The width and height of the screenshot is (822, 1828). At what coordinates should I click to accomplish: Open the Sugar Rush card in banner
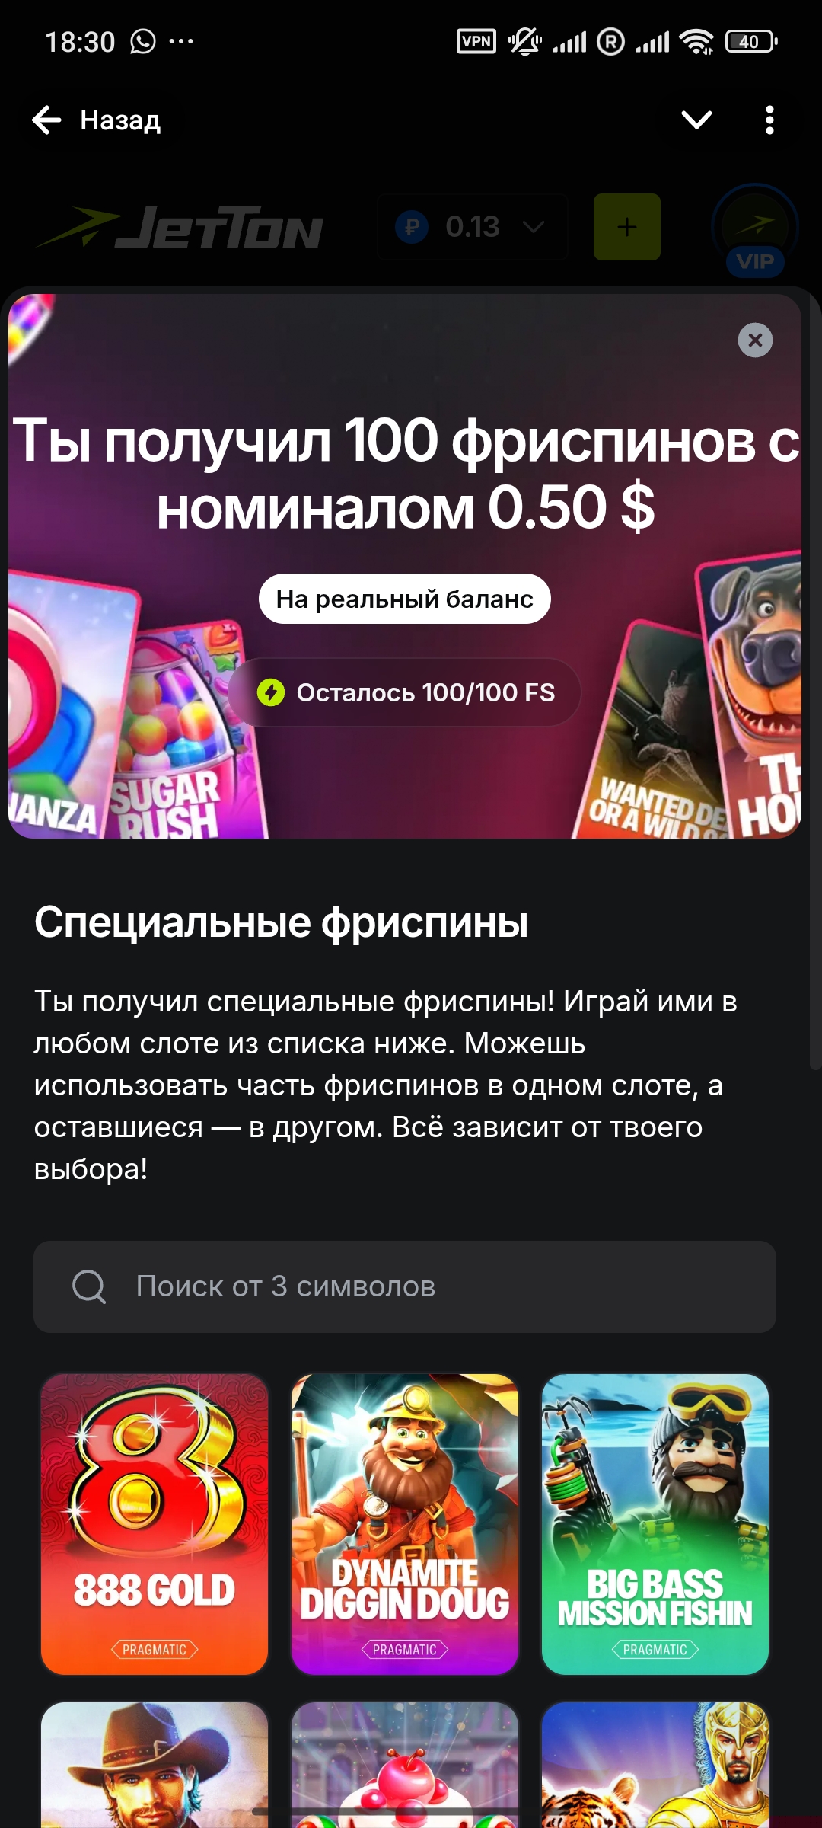(186, 731)
